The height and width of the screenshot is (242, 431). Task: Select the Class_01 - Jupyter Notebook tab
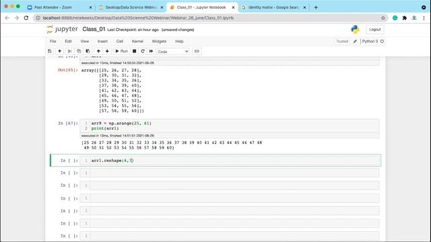[x=201, y=7]
